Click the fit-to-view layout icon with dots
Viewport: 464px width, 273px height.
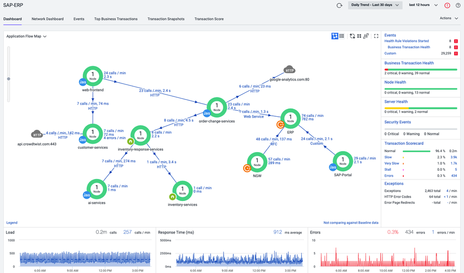coord(366,36)
